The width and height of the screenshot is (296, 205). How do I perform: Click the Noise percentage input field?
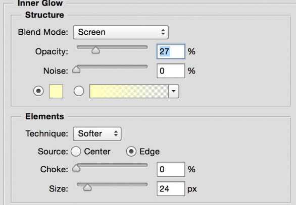171,71
